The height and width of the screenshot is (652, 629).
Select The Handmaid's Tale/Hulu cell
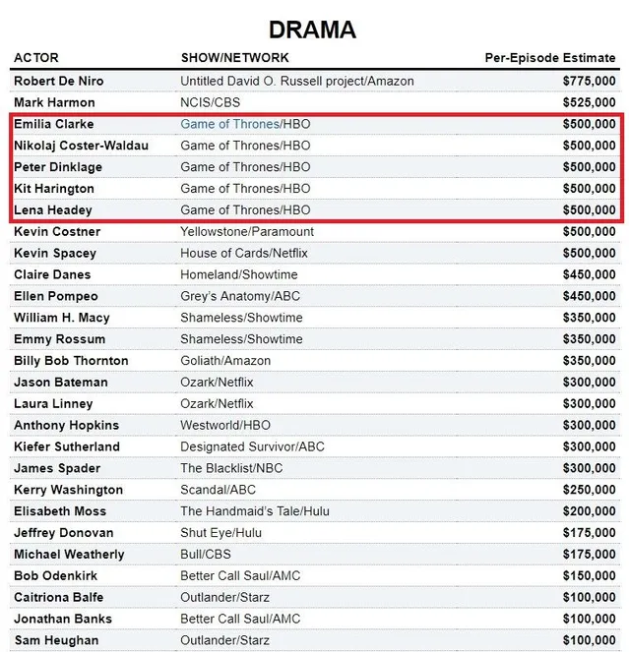pyautogui.click(x=253, y=511)
